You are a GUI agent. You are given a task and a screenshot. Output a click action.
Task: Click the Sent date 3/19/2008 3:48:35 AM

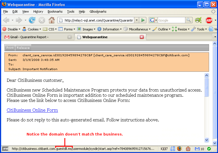click(x=41, y=60)
